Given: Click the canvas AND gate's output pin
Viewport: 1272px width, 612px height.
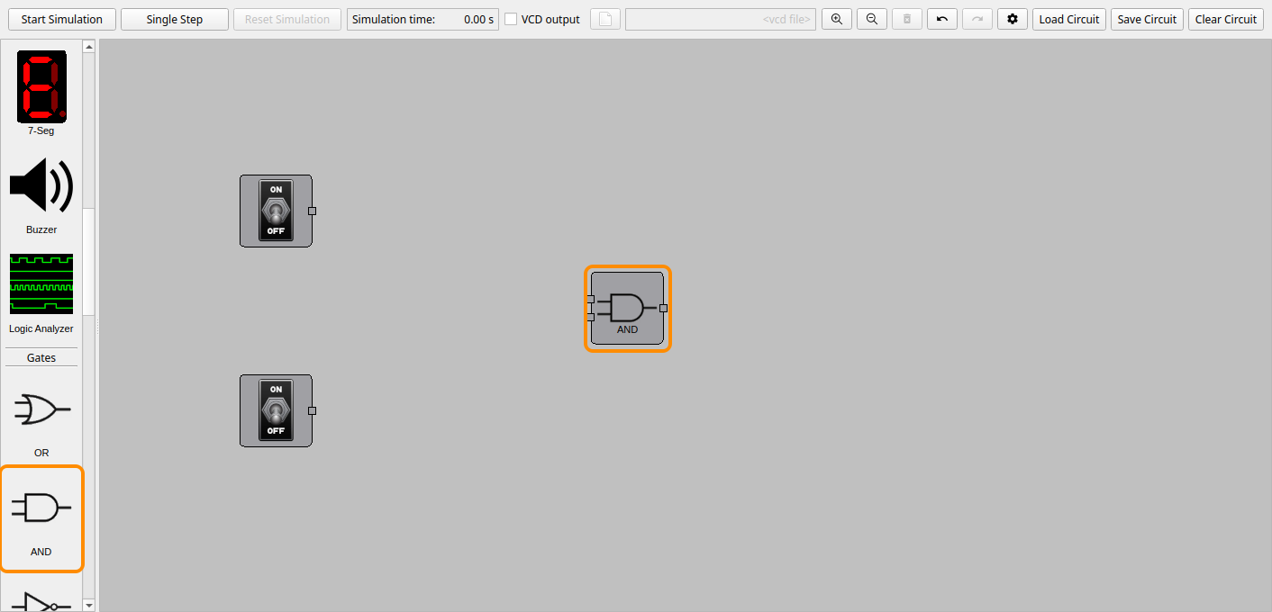Looking at the screenshot, I should tap(664, 308).
